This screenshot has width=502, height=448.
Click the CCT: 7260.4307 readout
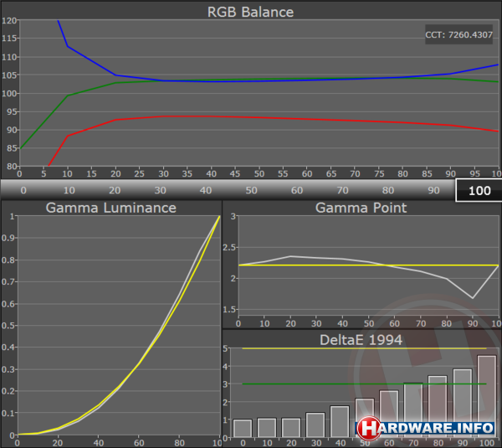coord(458,34)
